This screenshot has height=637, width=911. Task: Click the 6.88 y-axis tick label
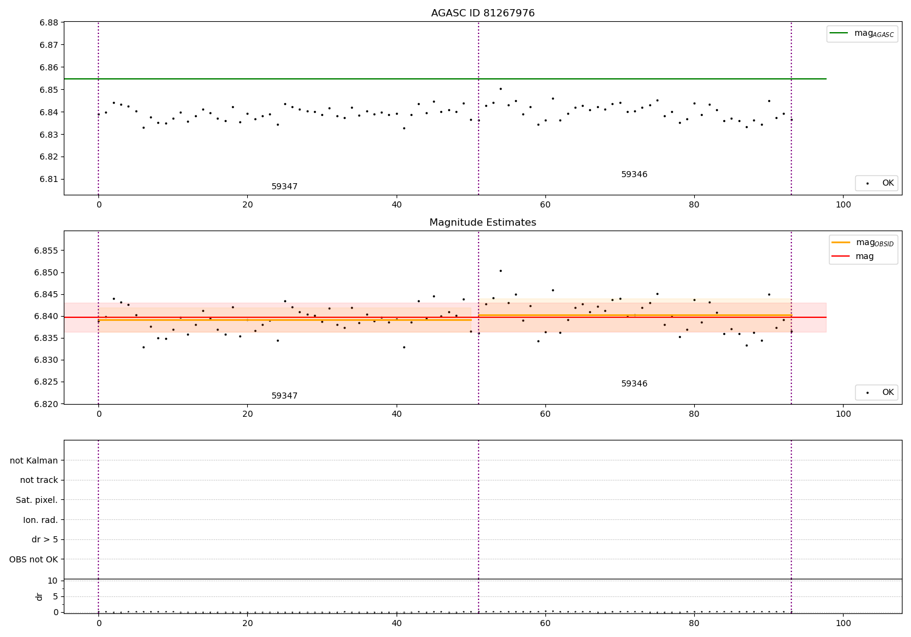coord(49,23)
